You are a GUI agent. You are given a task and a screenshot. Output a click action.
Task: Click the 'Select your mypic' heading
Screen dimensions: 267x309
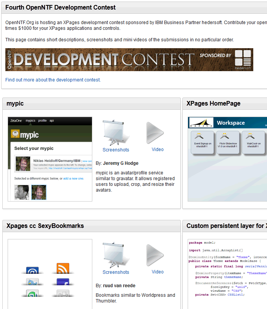coord(34,148)
